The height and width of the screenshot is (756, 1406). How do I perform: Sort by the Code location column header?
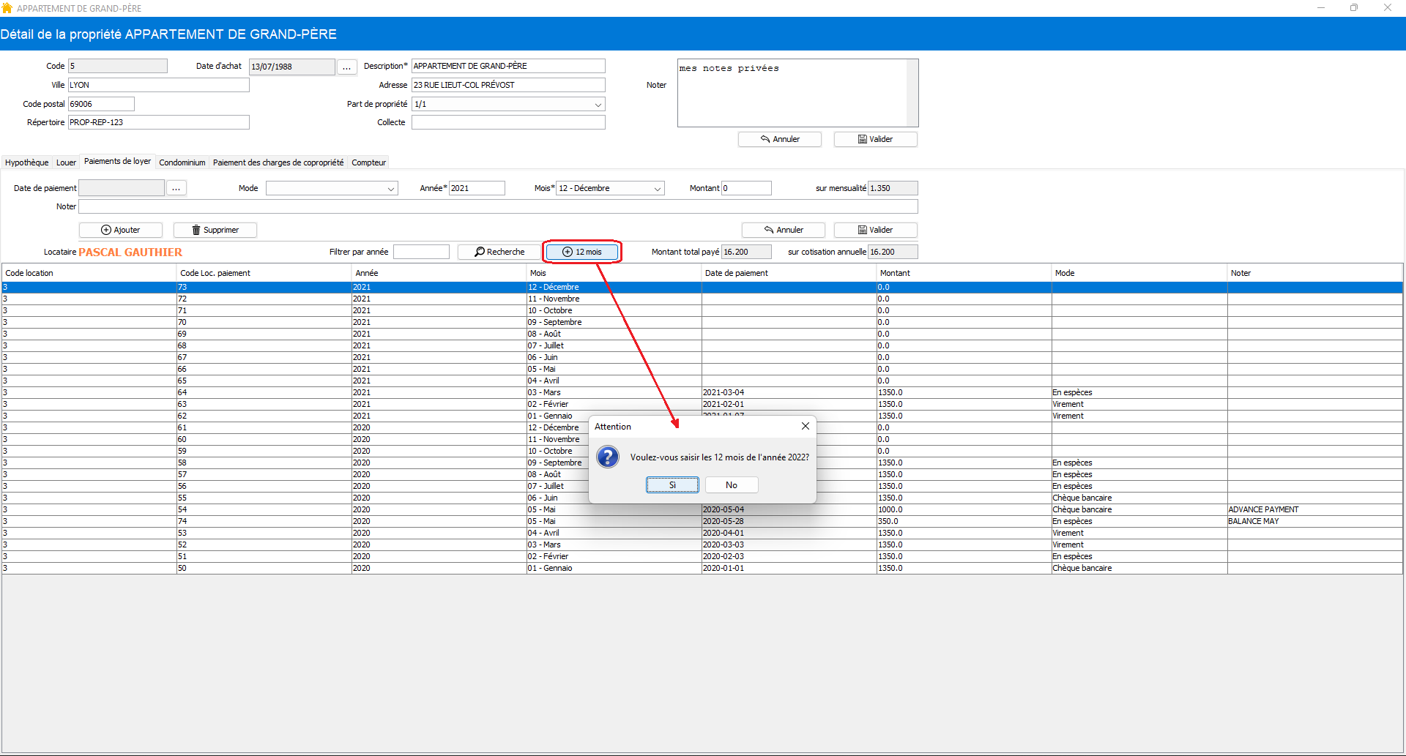coord(89,273)
